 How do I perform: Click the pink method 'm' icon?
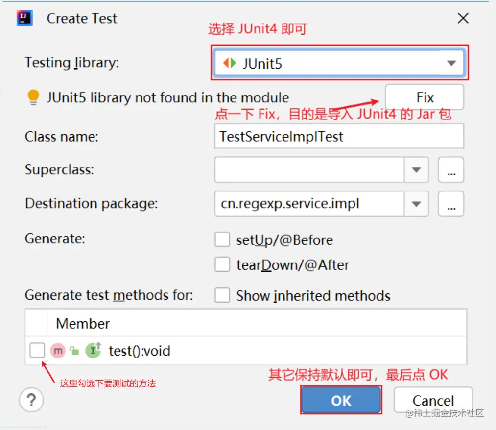point(58,351)
